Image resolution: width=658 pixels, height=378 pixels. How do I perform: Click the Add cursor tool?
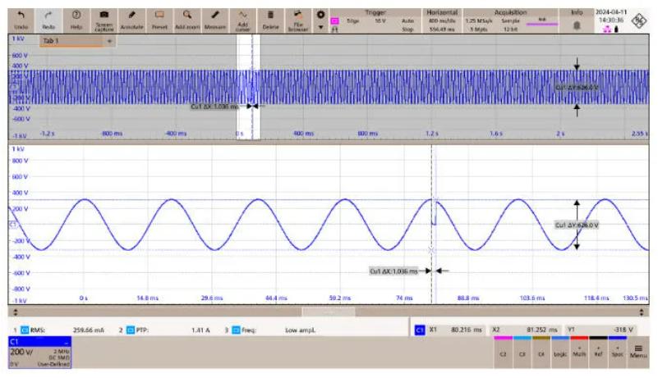pos(242,20)
